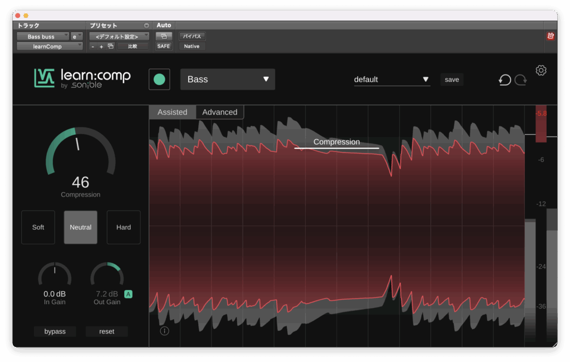The height and width of the screenshot is (362, 570).
Task: Open the automation enable window icon
Action: point(164,36)
